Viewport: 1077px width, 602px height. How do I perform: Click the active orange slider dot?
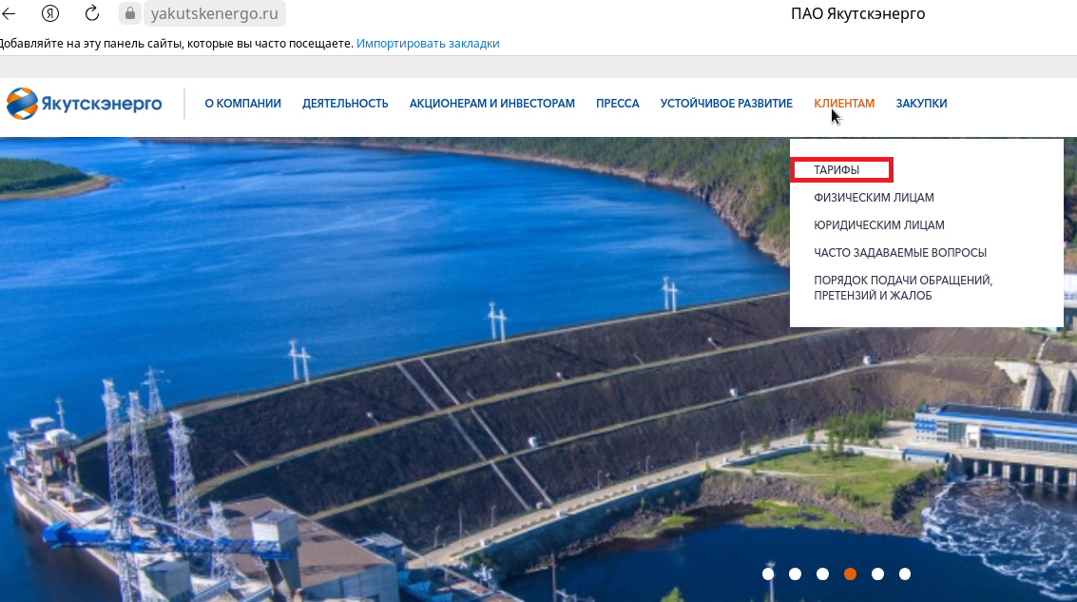click(x=851, y=573)
